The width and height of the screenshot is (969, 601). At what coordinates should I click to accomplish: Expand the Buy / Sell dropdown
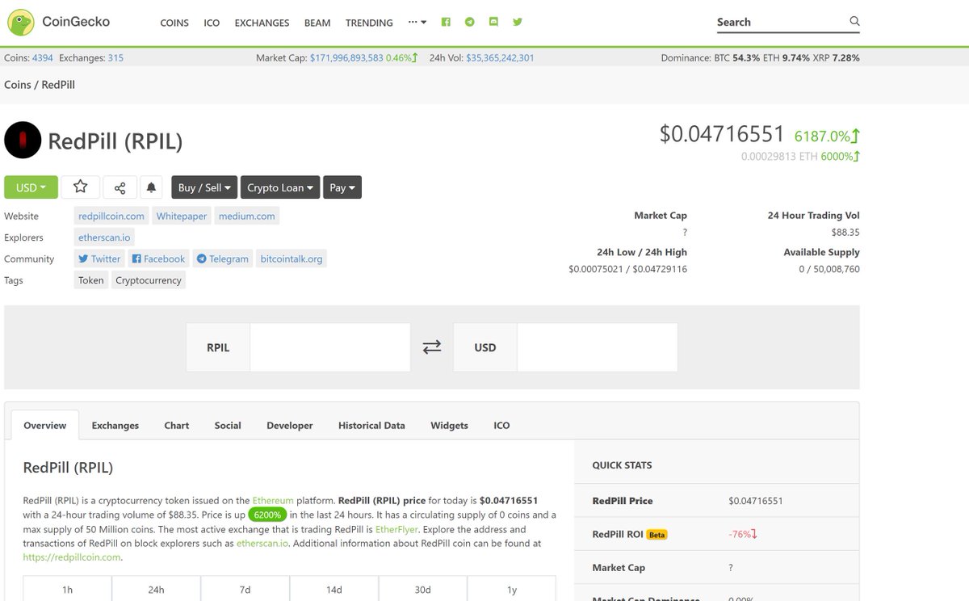point(204,187)
